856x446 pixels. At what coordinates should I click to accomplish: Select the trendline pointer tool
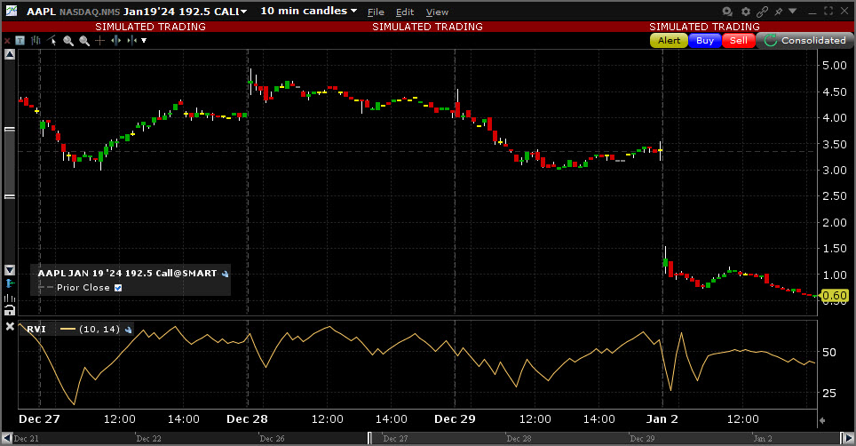52,40
